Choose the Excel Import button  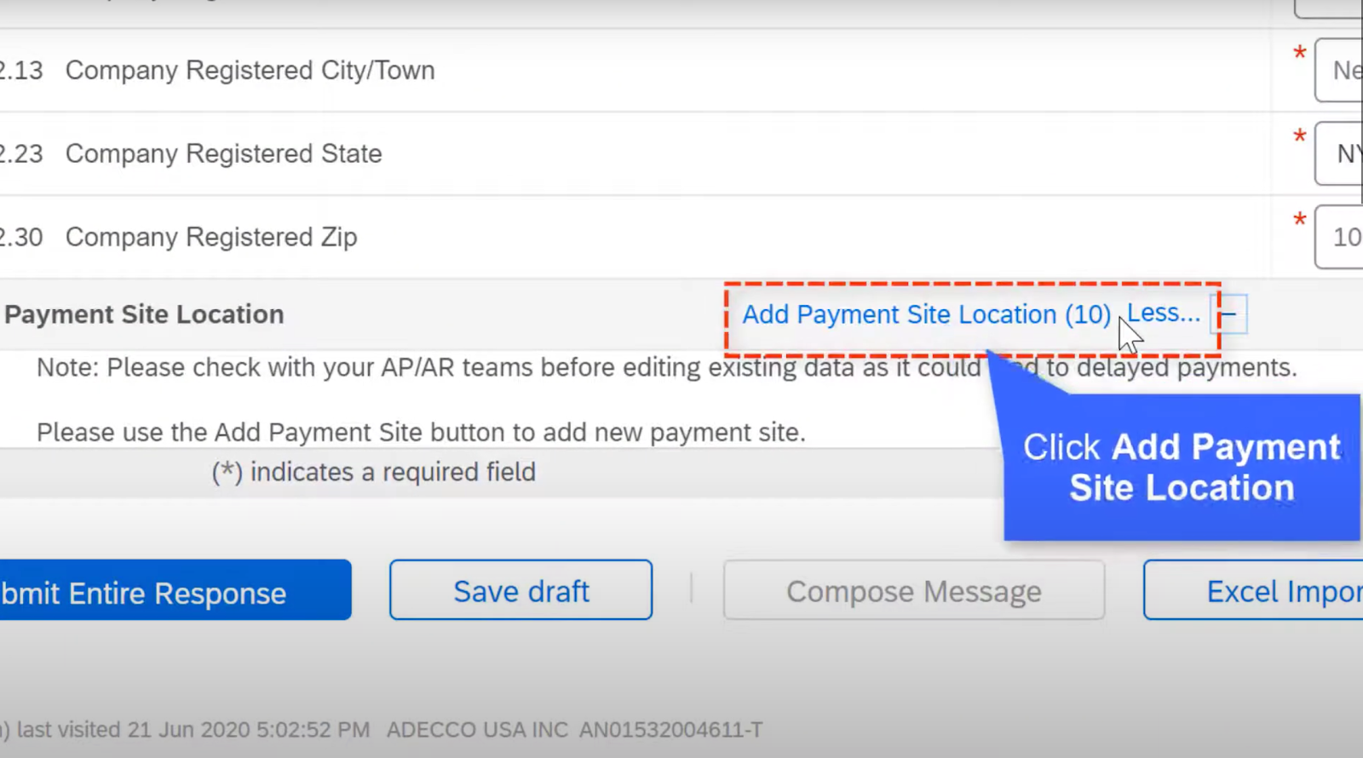[x=1253, y=590]
